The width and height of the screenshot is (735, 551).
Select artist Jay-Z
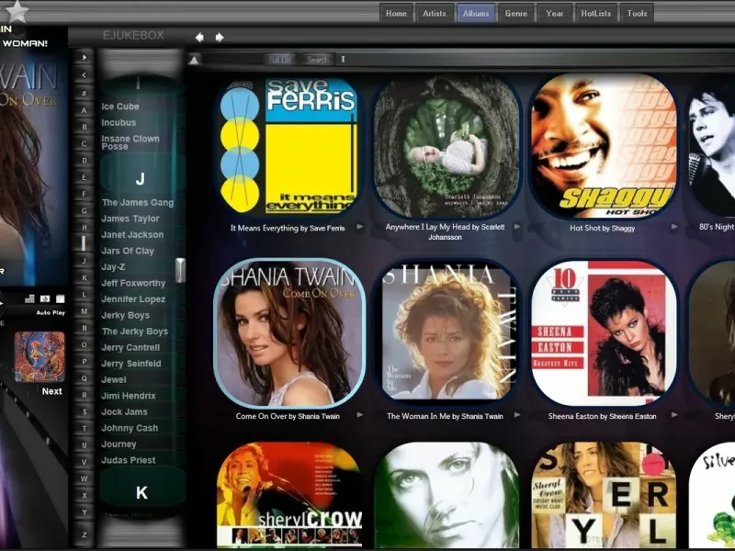pyautogui.click(x=113, y=267)
